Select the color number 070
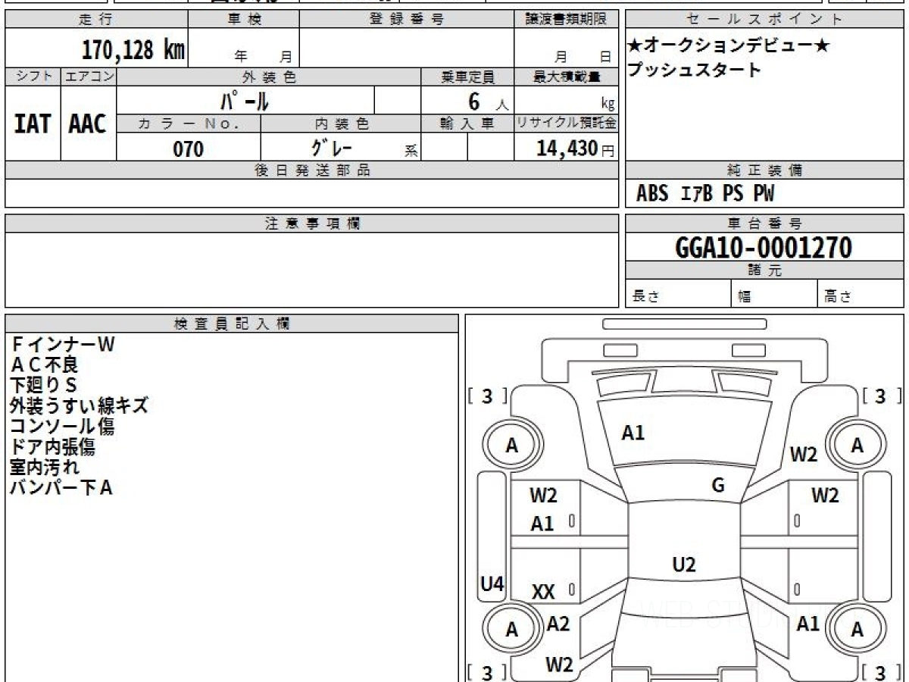The image size is (909, 682). coord(189,149)
